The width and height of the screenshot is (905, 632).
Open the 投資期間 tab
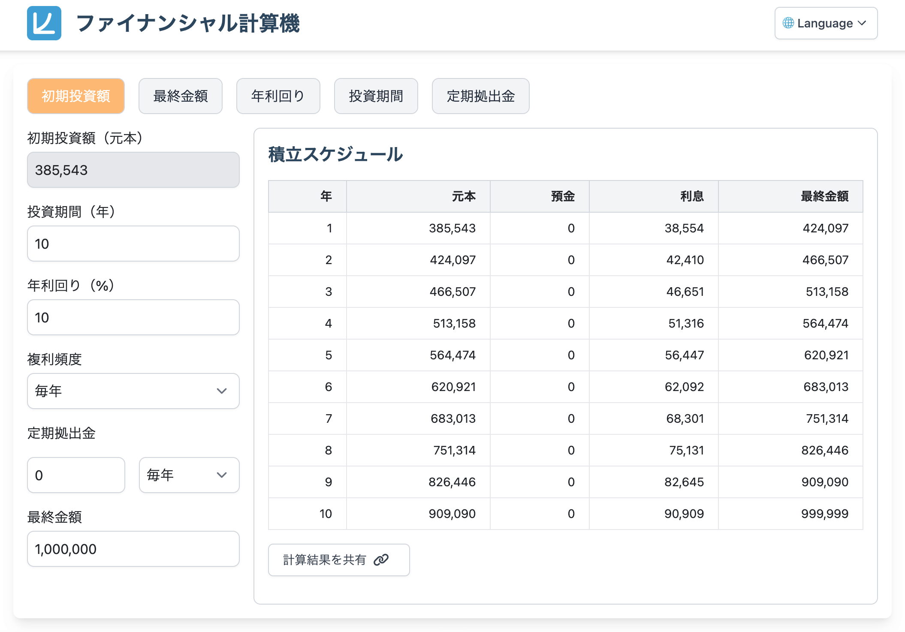tap(376, 96)
